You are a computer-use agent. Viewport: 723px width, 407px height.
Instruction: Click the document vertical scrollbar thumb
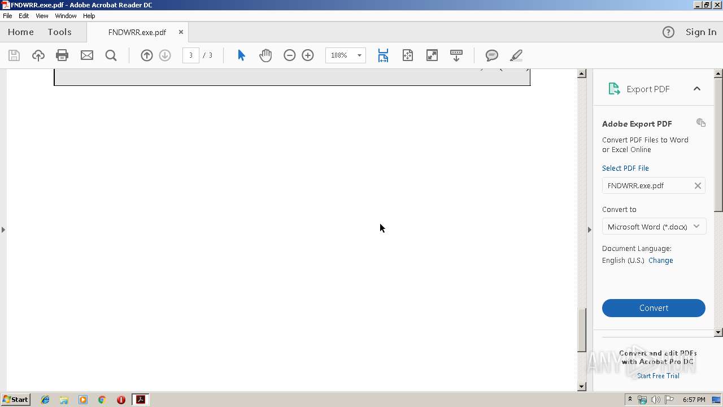(x=582, y=330)
